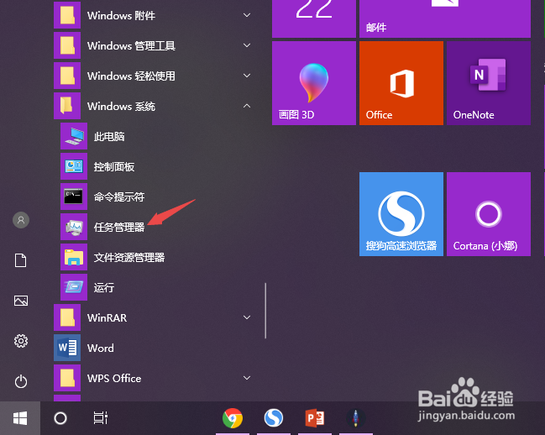Click the Word text label

coord(101,349)
